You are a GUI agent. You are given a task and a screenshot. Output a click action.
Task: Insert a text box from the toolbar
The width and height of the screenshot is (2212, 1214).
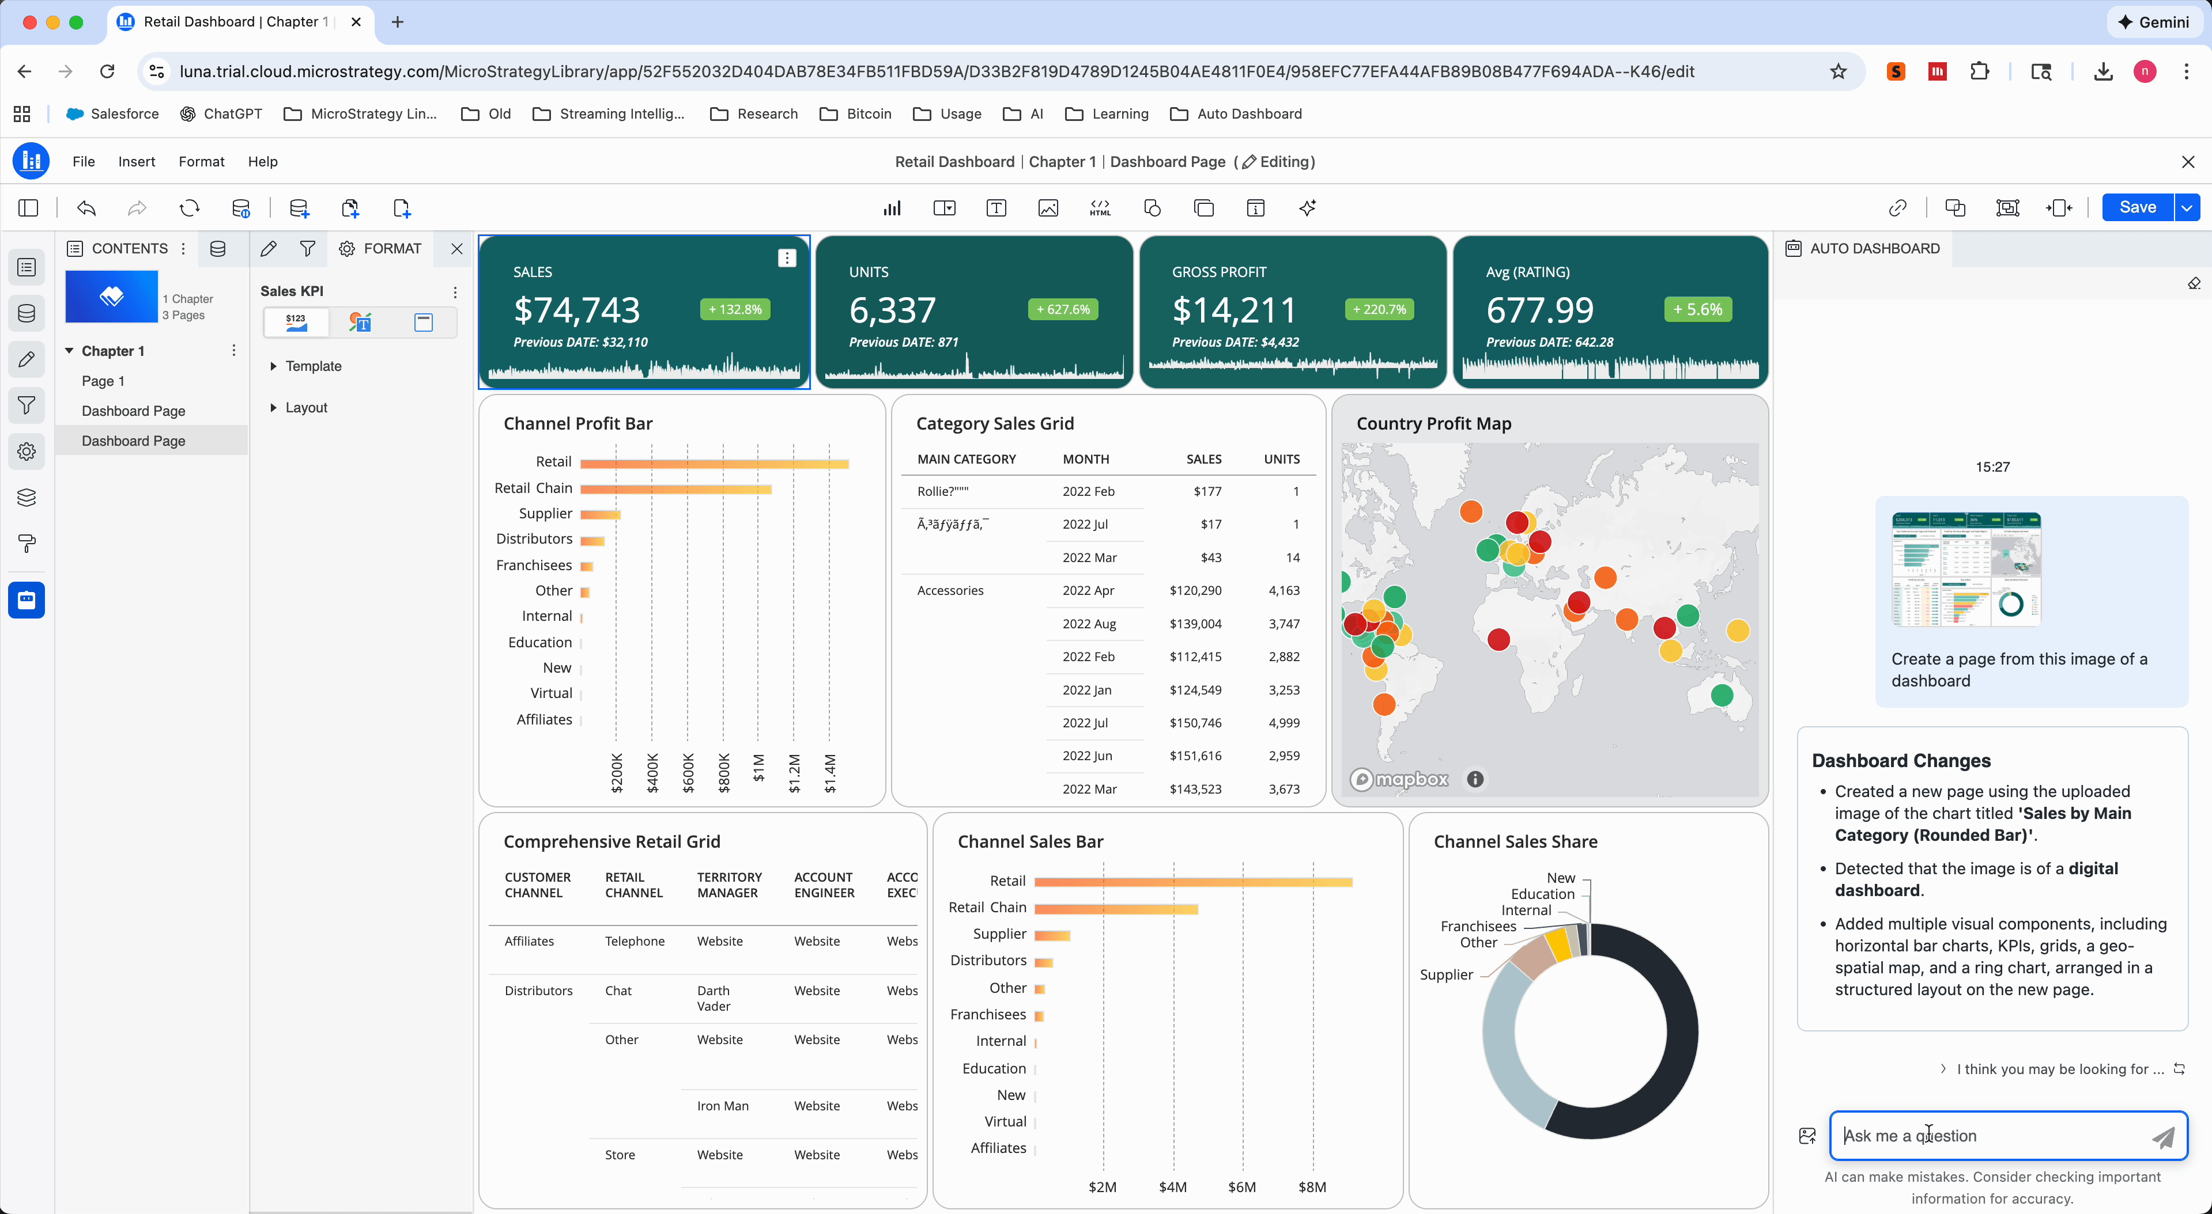(996, 208)
